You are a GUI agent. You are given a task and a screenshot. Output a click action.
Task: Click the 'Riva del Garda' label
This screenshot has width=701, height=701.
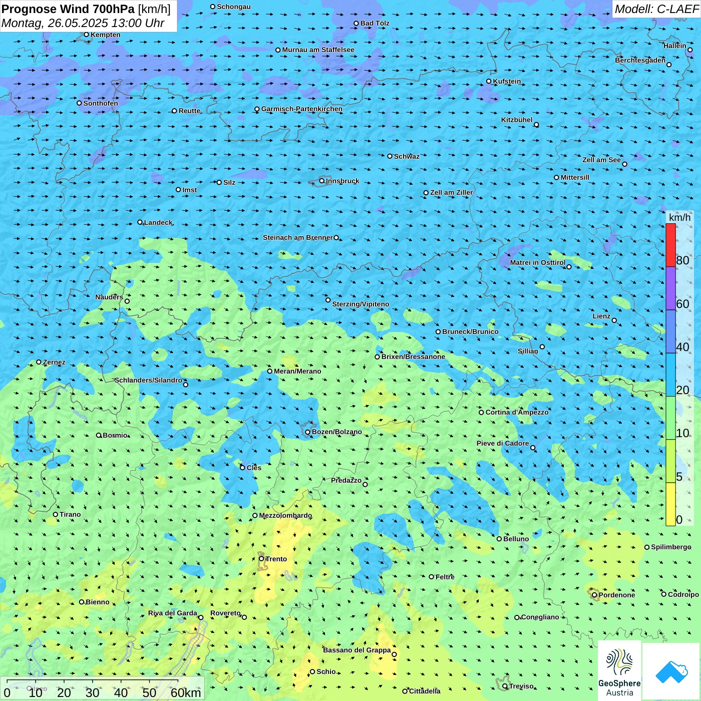point(173,613)
